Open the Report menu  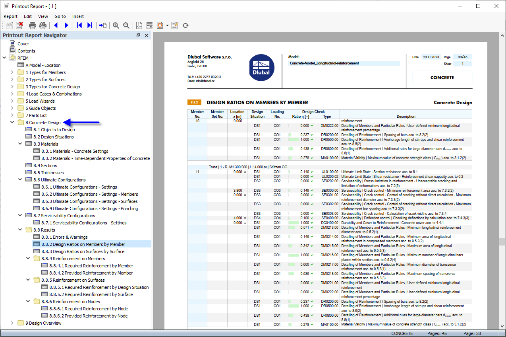tap(10, 16)
